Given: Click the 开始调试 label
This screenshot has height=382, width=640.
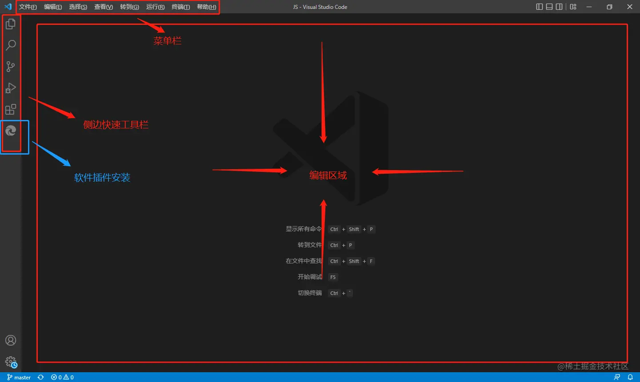Looking at the screenshot, I should click(310, 277).
